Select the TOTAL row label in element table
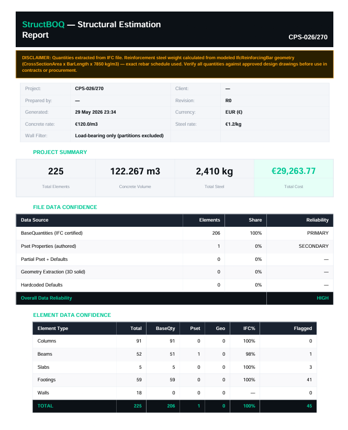348x430 pixels. [45, 406]
